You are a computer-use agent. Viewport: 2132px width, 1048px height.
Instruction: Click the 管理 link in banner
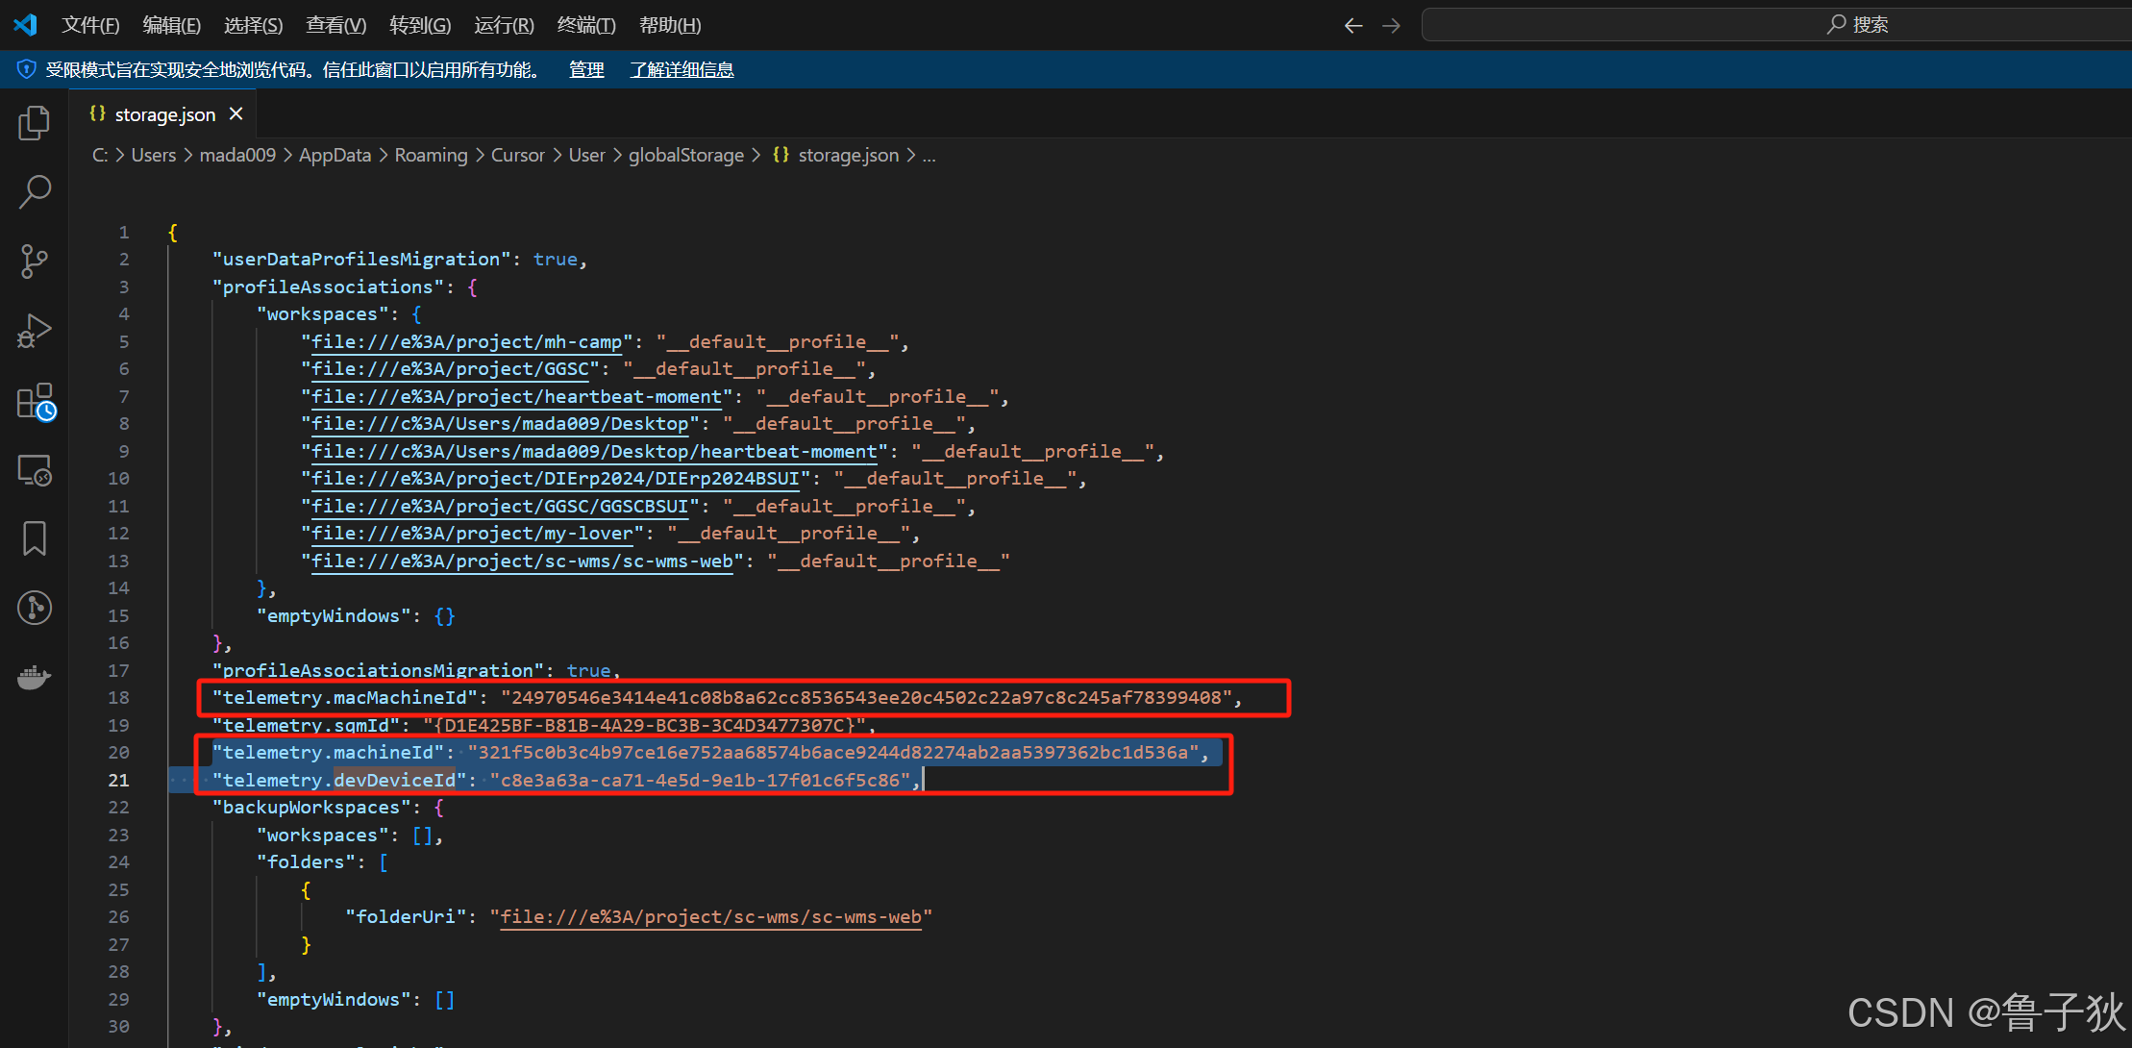pos(586,70)
